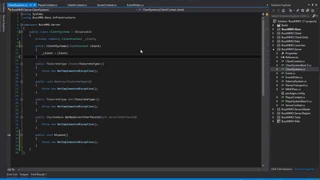The height and width of the screenshot is (180, 320).
Task: Collapse the Create<TConcreteType> method outline
Action: tap(21, 64)
